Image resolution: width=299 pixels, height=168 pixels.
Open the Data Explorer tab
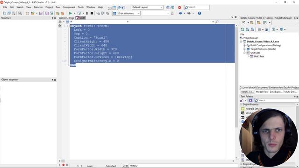click(276, 92)
